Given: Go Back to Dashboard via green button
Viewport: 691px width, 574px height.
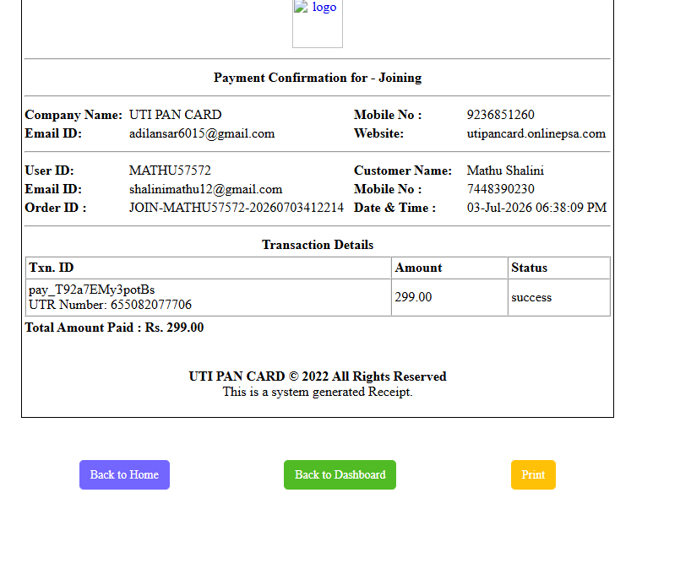Looking at the screenshot, I should click(x=340, y=475).
